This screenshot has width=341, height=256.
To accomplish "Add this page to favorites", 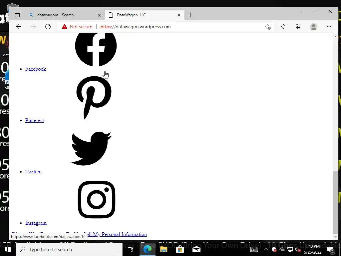I will coord(268,27).
